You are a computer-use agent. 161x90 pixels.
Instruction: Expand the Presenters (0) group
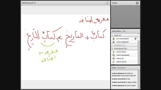[112, 45]
